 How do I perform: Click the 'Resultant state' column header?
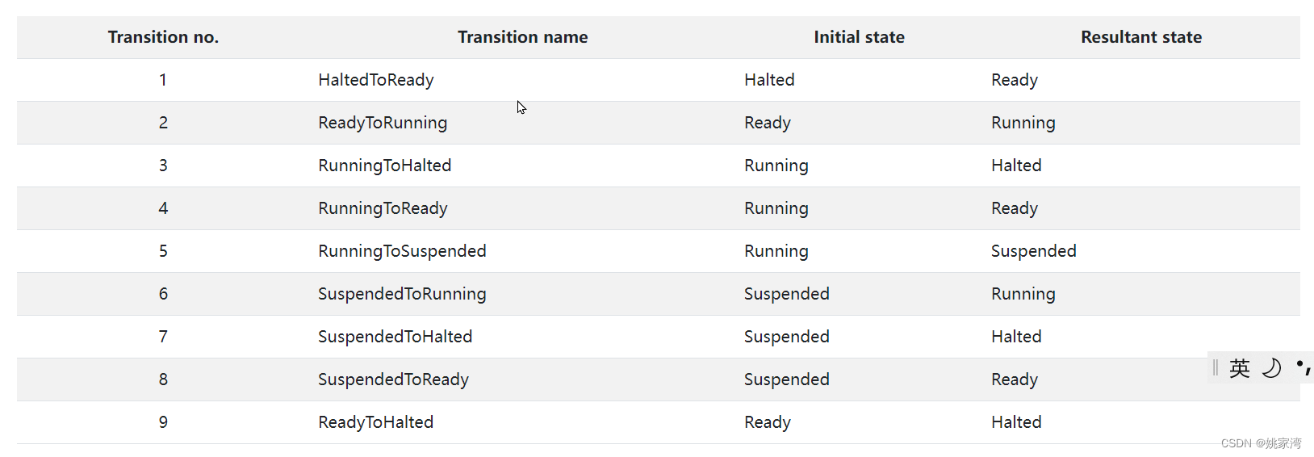(1140, 37)
